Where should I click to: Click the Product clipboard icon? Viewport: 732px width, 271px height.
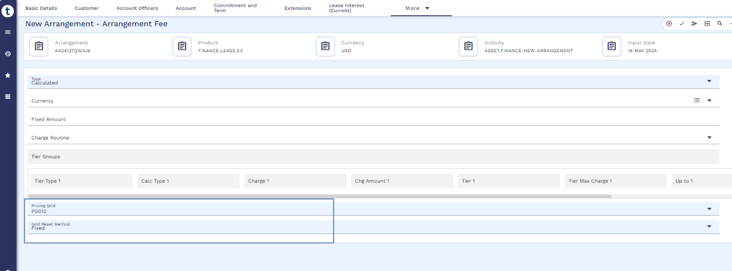[x=182, y=46]
